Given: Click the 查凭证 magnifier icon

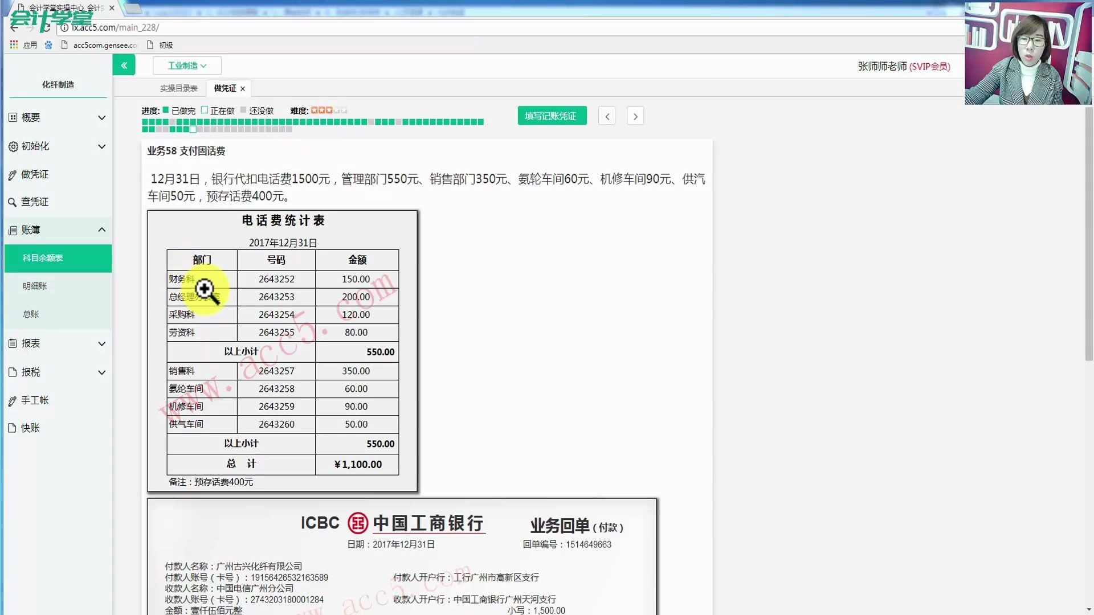Looking at the screenshot, I should tap(13, 202).
